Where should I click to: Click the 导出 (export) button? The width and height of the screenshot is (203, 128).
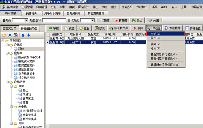pos(137,21)
